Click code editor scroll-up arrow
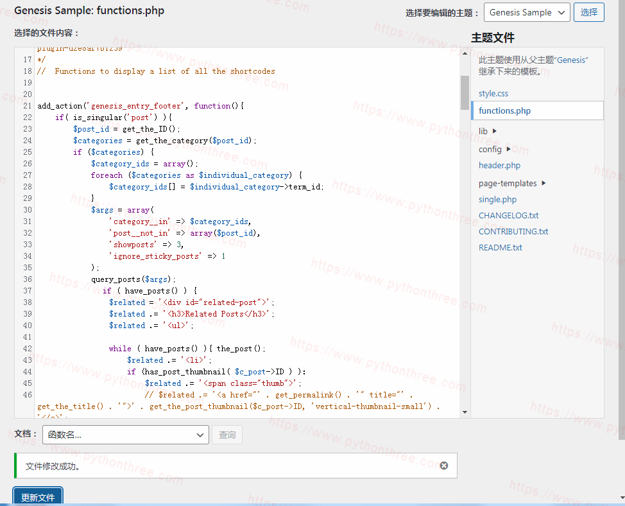625x506 pixels. pos(465,53)
